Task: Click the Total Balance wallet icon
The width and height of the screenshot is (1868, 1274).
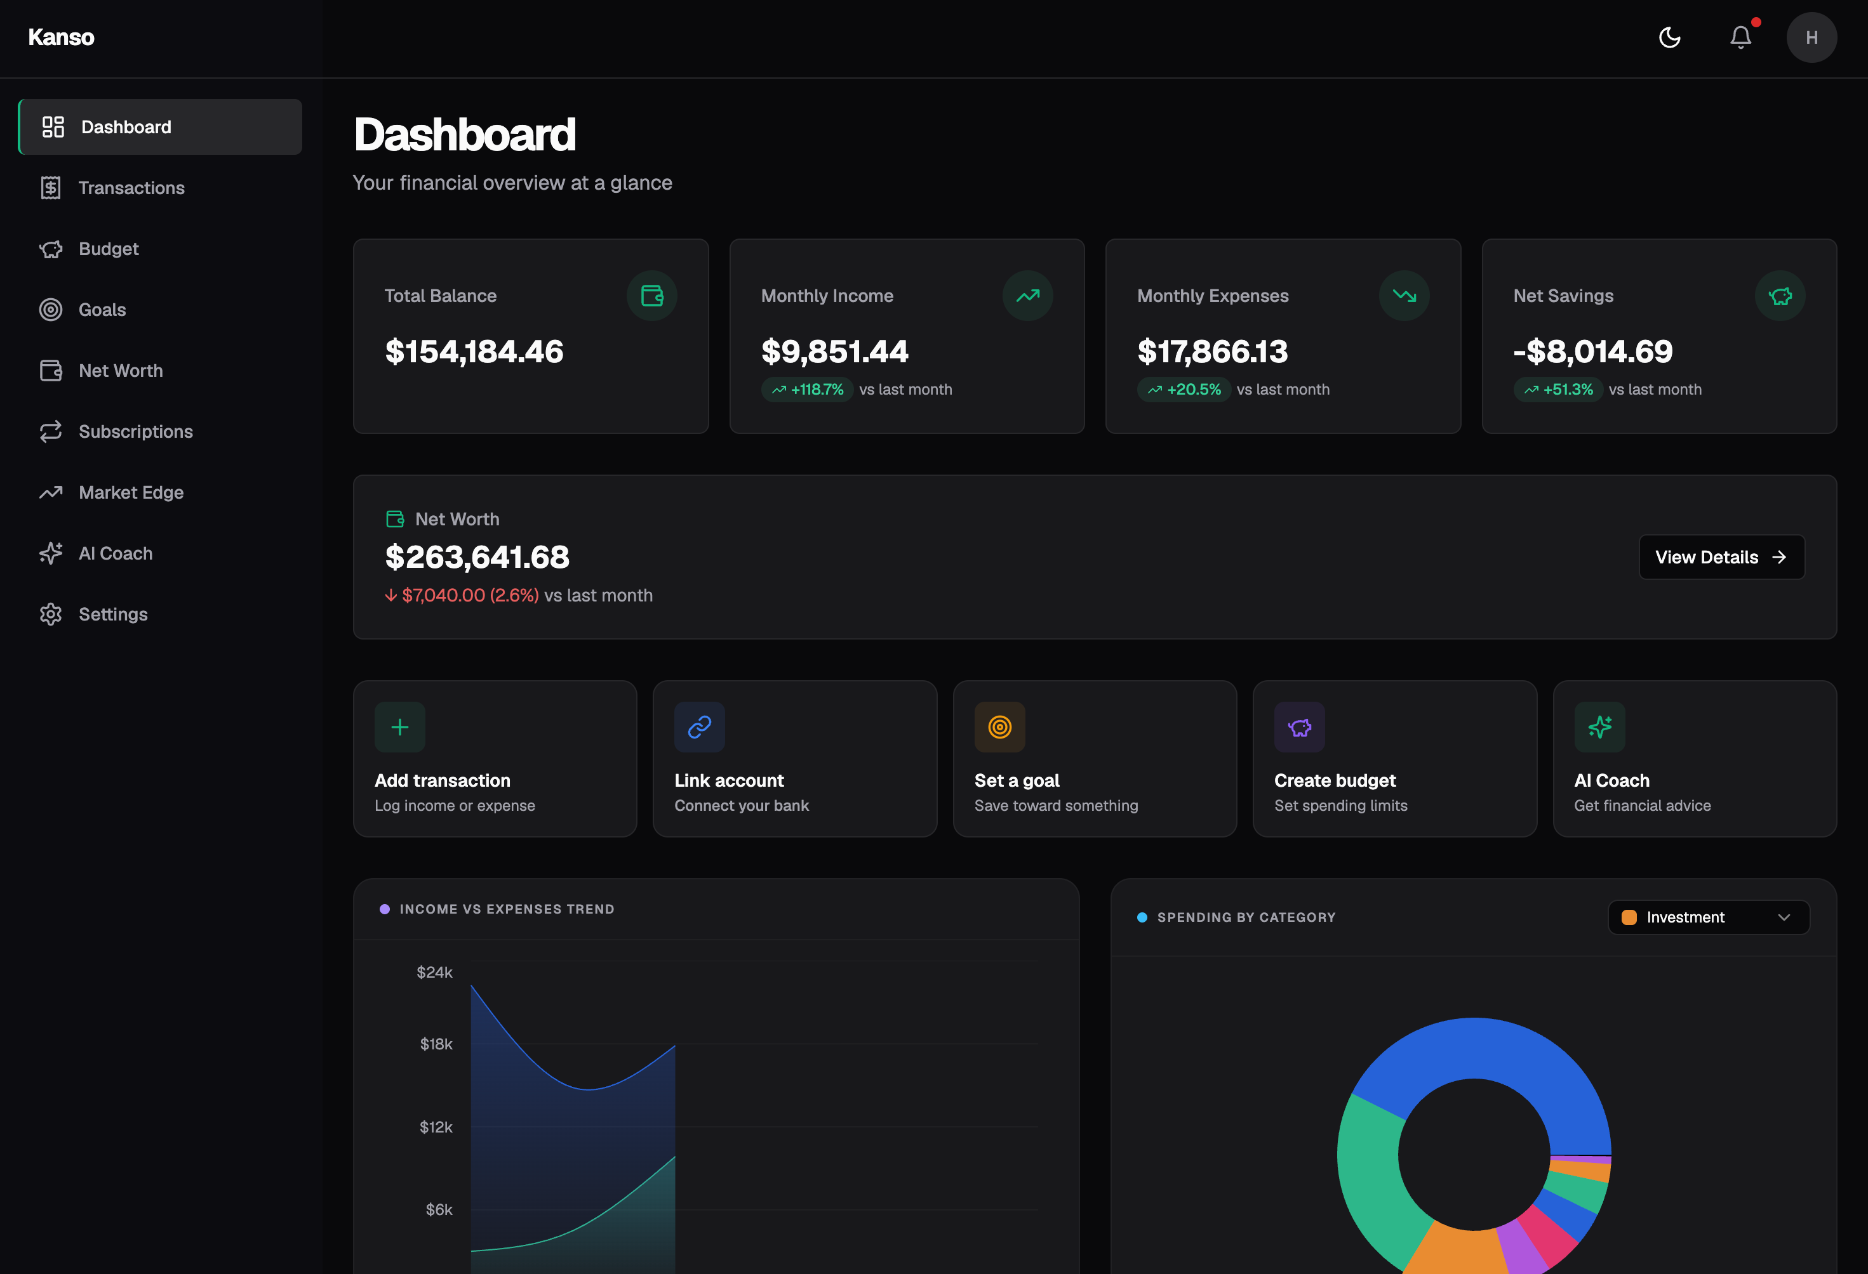Action: [652, 295]
